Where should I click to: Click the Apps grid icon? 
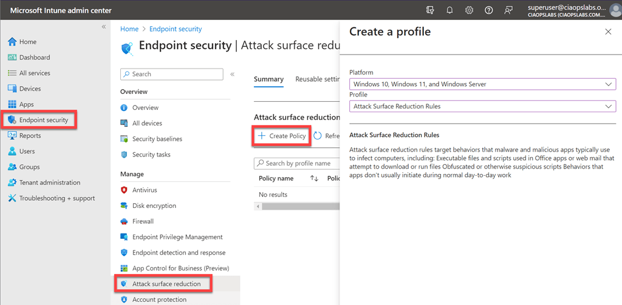[12, 104]
